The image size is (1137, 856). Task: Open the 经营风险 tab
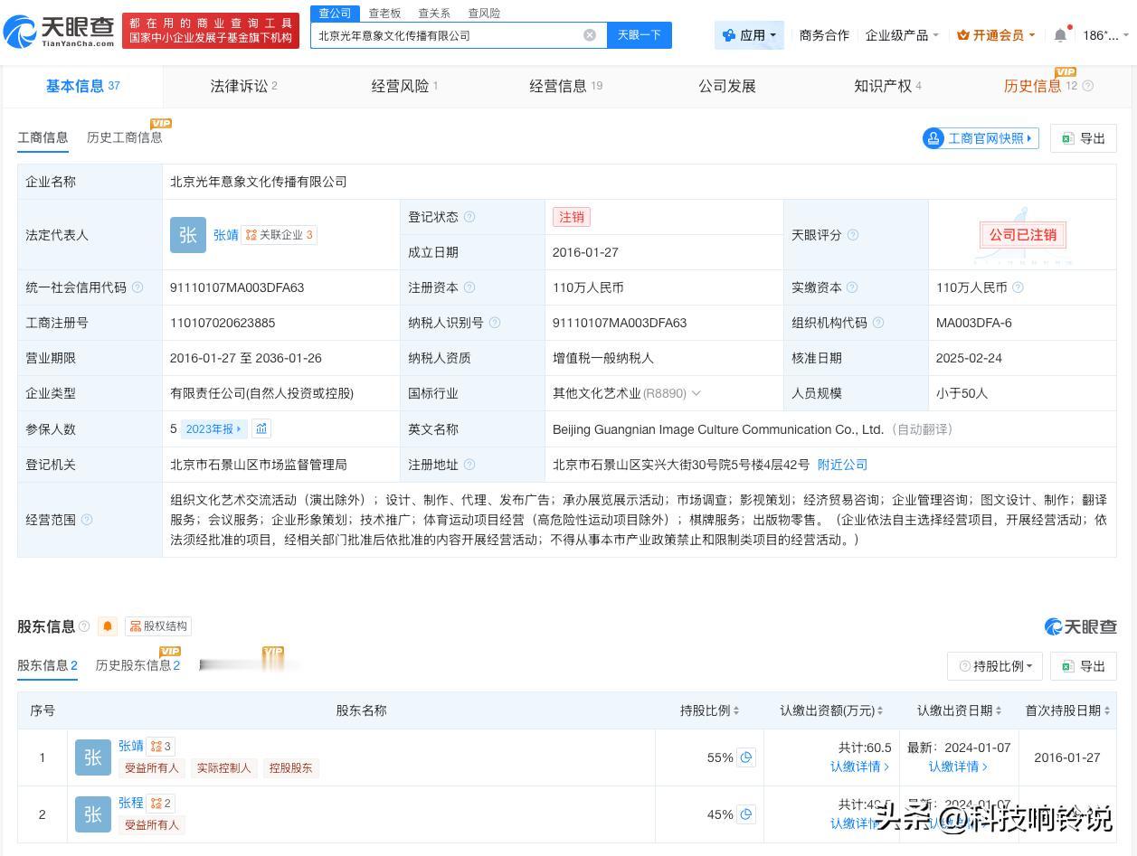[x=404, y=86]
